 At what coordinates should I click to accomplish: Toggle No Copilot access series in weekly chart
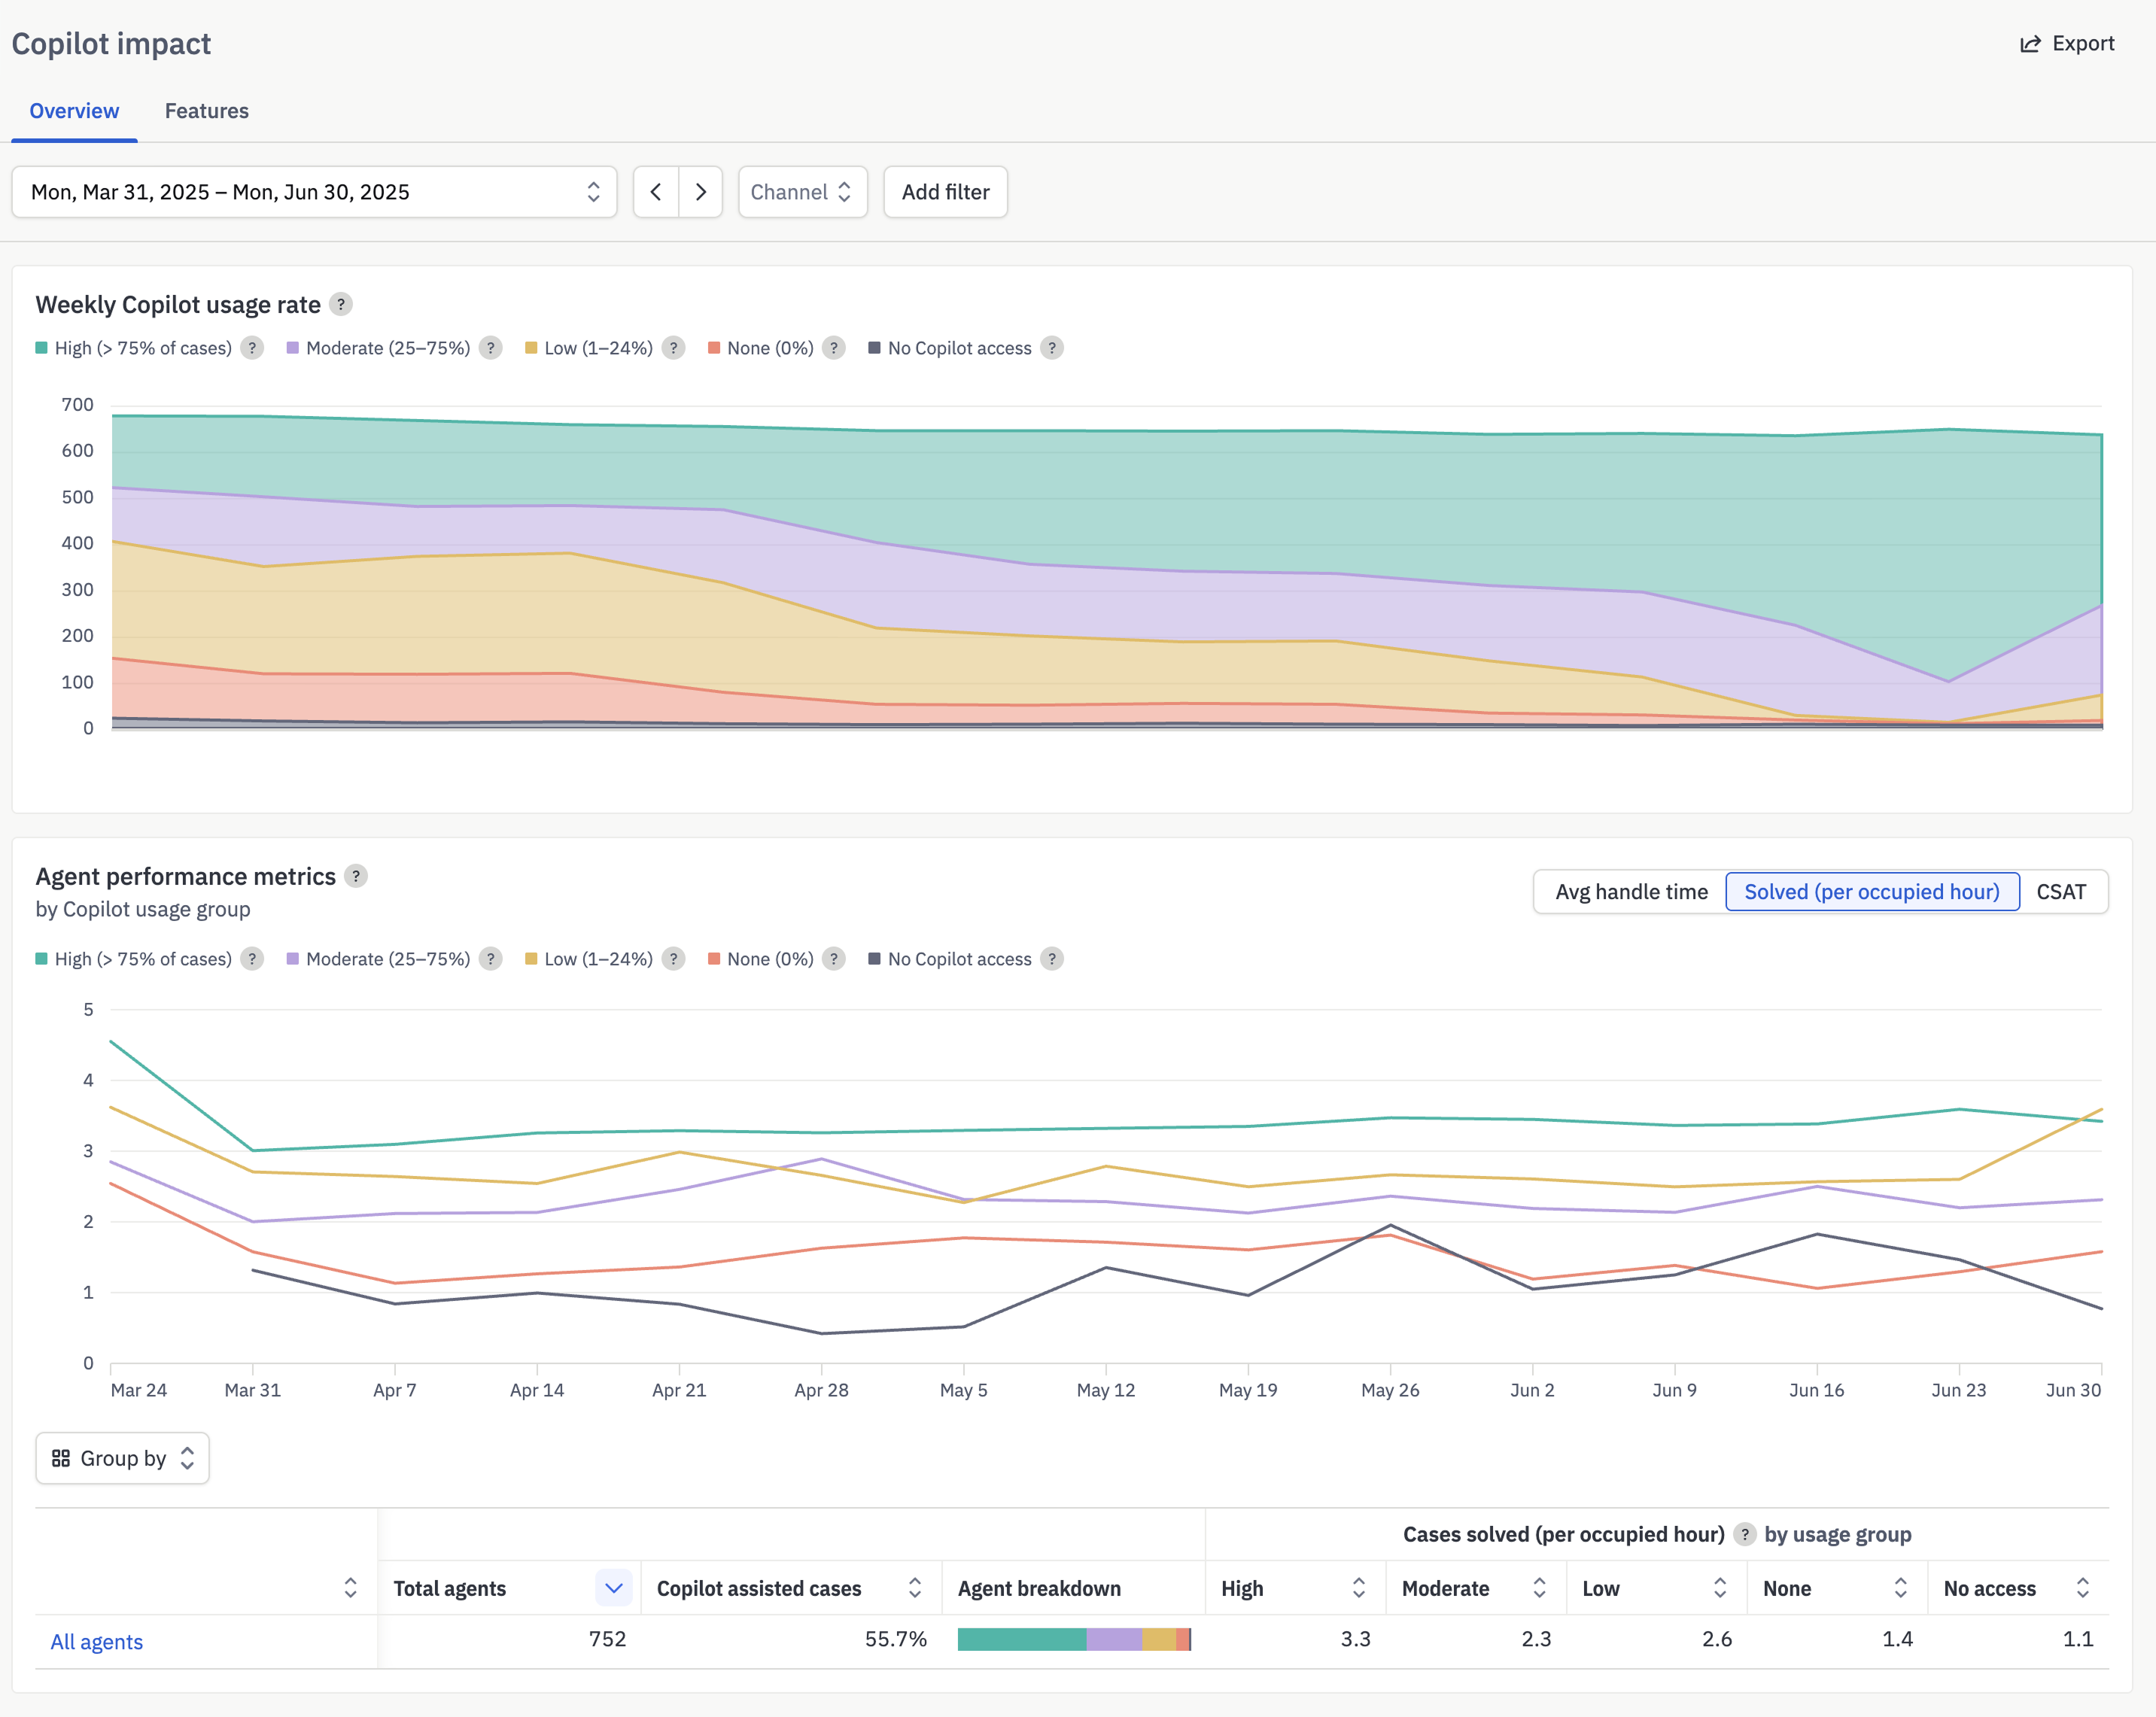click(x=950, y=348)
